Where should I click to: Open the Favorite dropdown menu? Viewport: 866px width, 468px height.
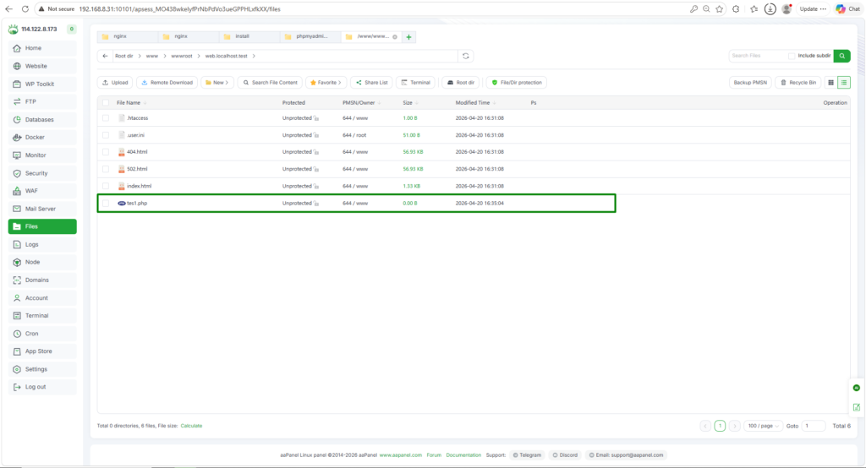326,83
